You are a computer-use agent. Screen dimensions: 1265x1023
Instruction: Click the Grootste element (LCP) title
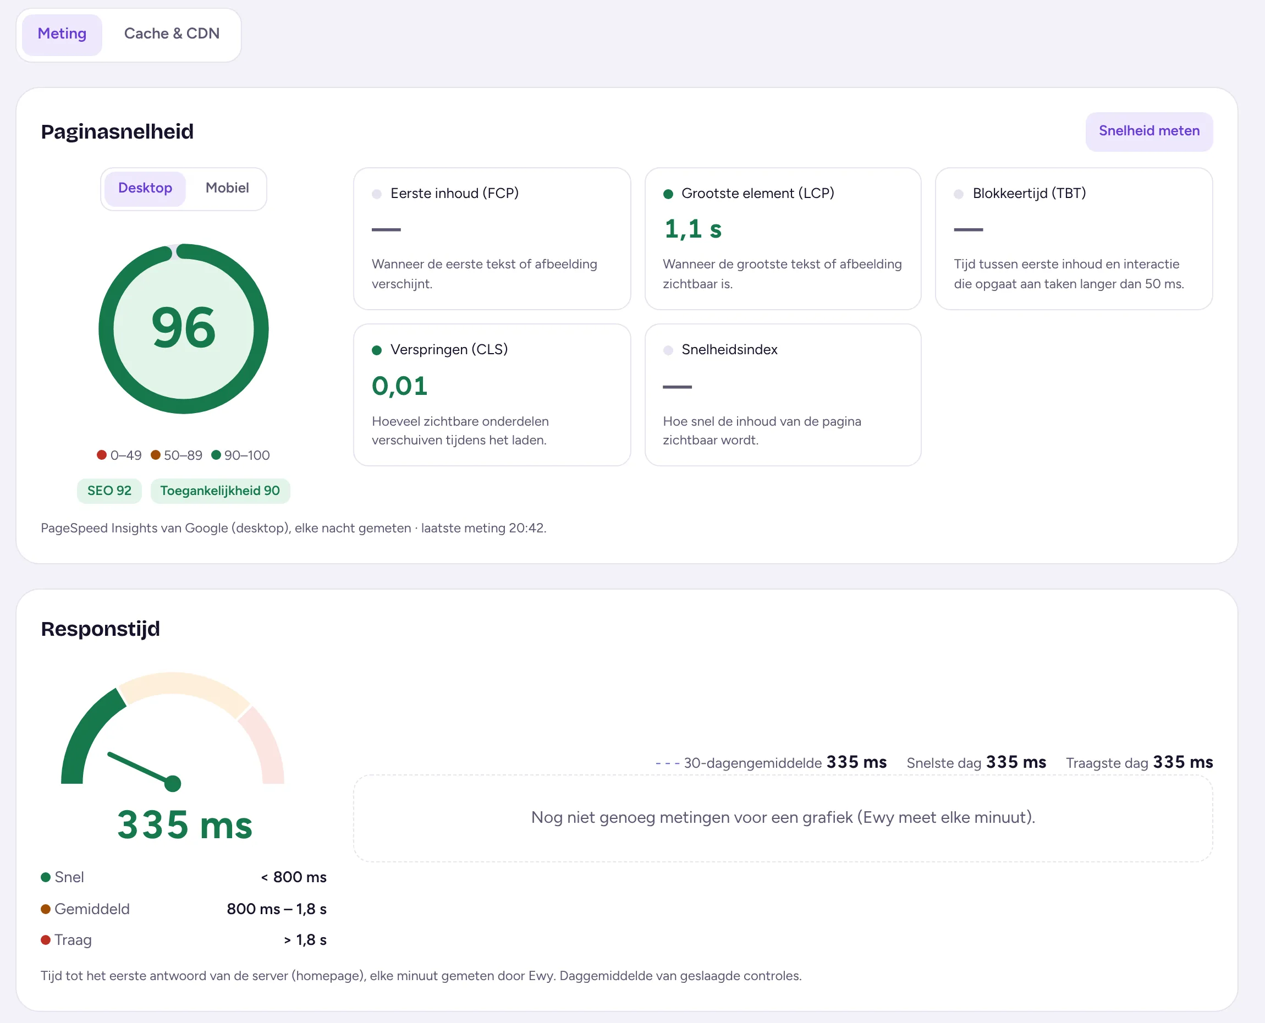pos(757,193)
